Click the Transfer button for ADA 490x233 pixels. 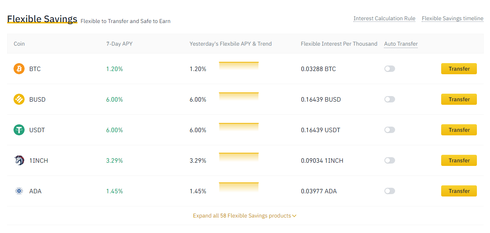click(459, 191)
